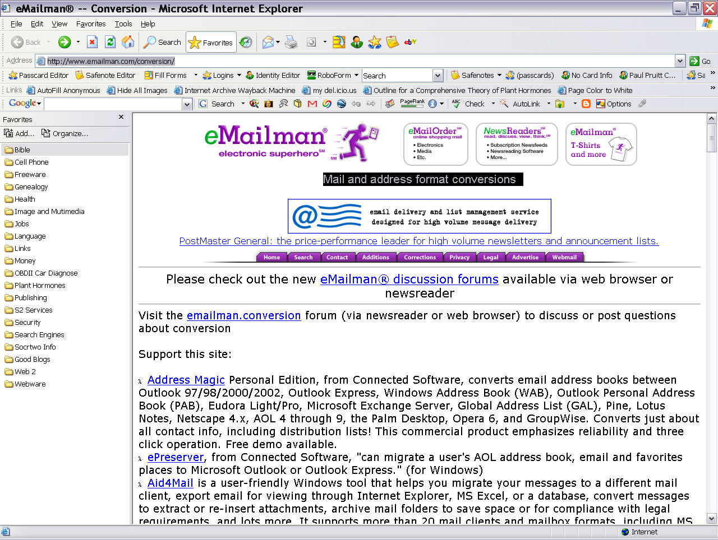Click the Privacy tab on the page
718x540 pixels.
coord(459,257)
